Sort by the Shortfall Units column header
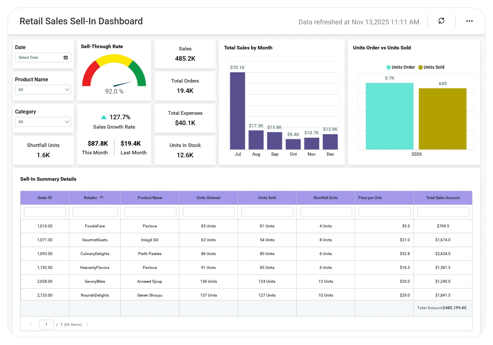This screenshot has height=345, width=493. pos(325,198)
